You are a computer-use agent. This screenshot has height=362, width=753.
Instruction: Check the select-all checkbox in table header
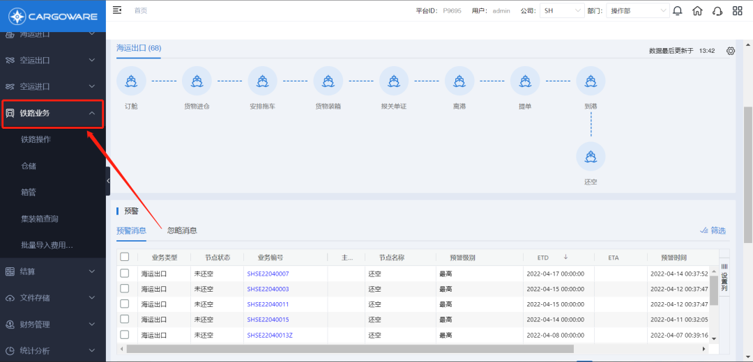click(125, 257)
